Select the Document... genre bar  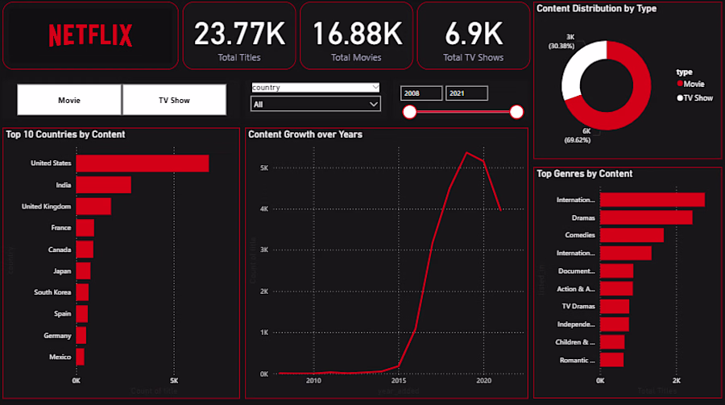[x=616, y=271]
